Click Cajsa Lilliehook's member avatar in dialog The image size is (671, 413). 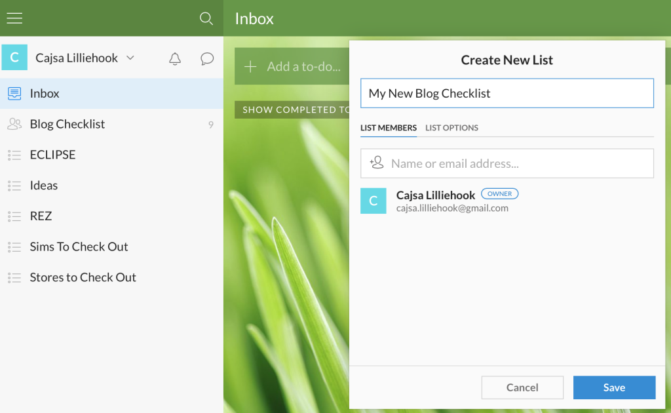point(374,201)
